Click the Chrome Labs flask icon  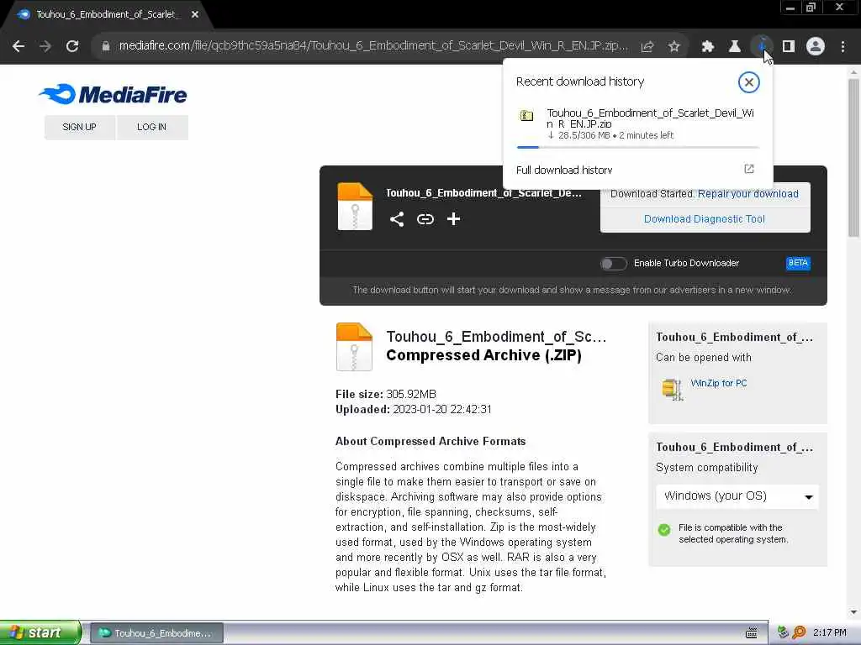(x=735, y=47)
